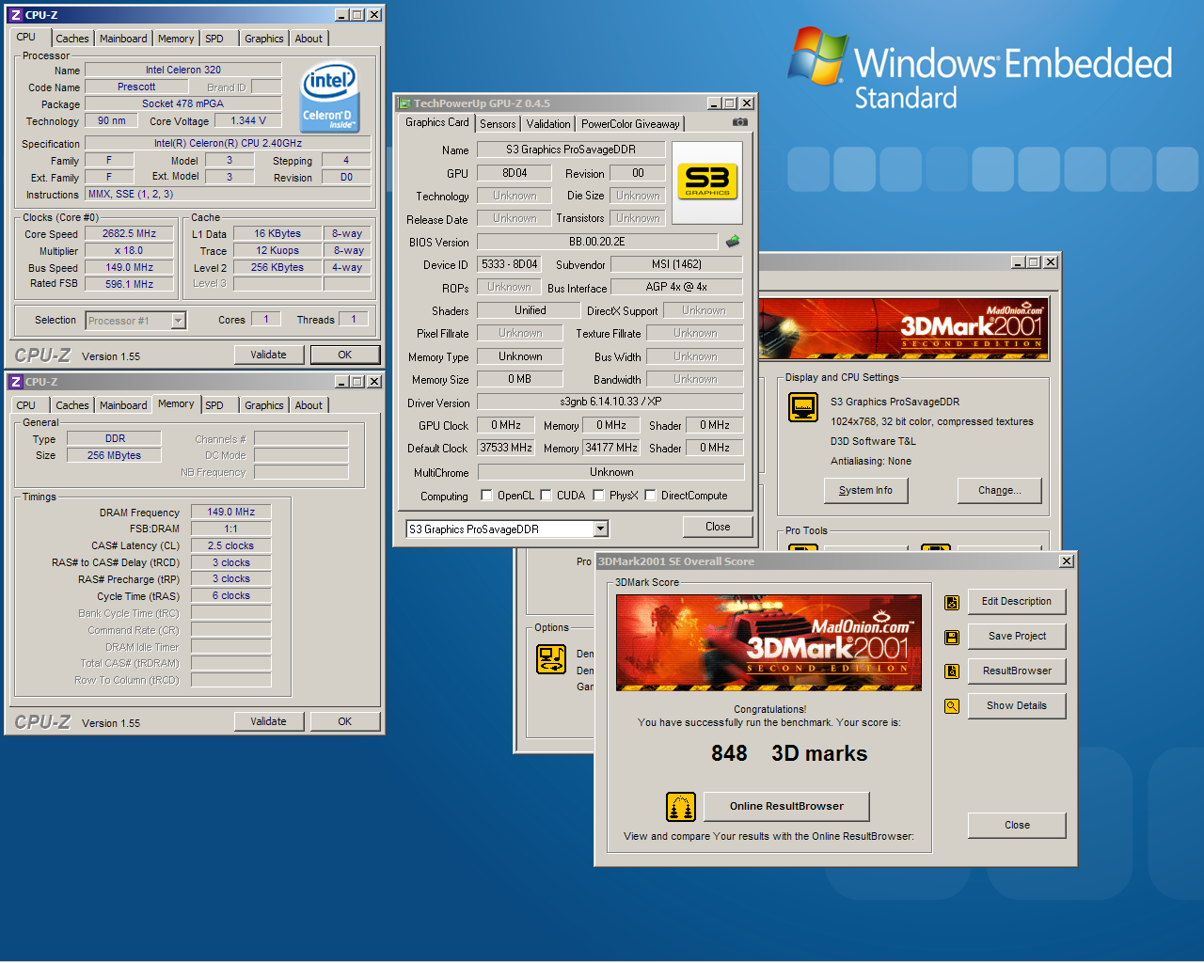Image resolution: width=1204 pixels, height=963 pixels.
Task: Click the monitor icon in Display and CPU Settings
Action: [x=803, y=407]
